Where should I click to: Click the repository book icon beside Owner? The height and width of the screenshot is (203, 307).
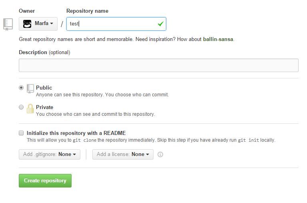[x=8, y=24]
